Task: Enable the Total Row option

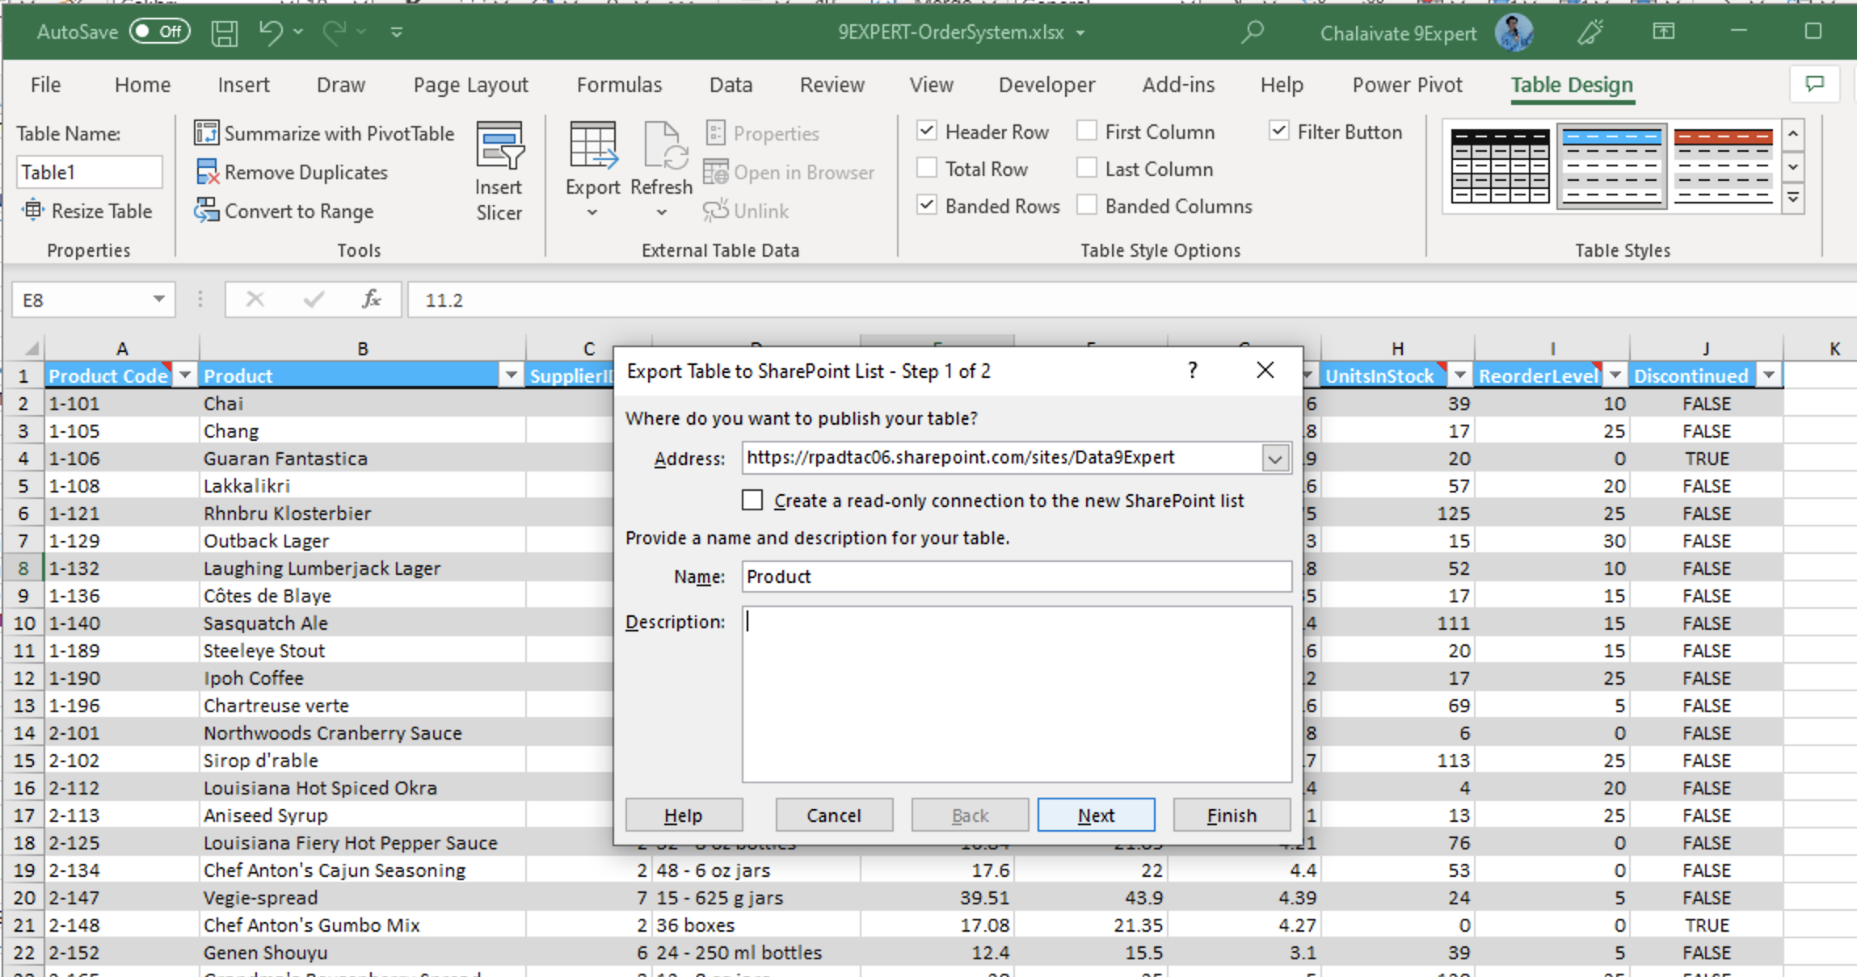Action: point(928,170)
